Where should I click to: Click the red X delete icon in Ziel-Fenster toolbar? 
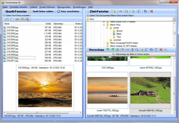(x=151, y=11)
